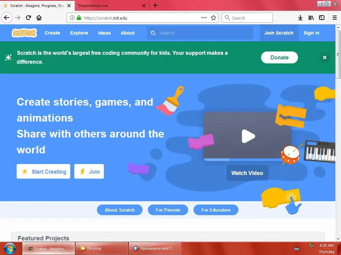Screen dimensions: 341x255
Task: Click the Join button with lightning icon
Action: click(x=89, y=172)
